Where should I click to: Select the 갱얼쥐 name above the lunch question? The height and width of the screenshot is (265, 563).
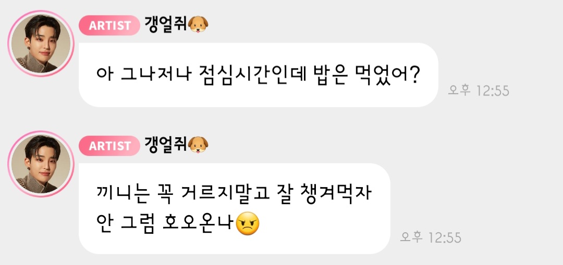[x=166, y=25]
